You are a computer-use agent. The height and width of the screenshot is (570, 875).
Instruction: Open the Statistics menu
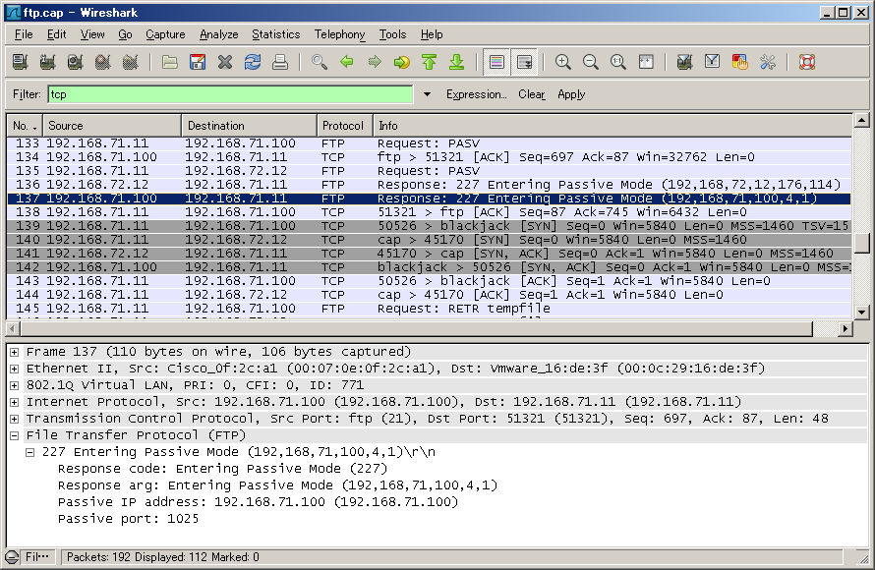275,34
